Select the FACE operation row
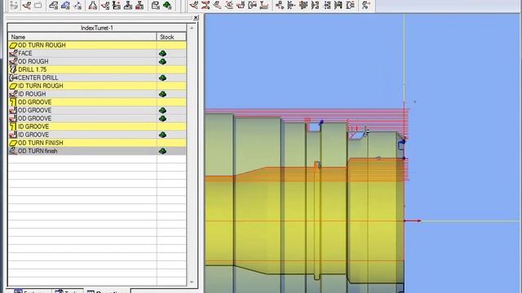The height and width of the screenshot is (293, 522). 97,53
